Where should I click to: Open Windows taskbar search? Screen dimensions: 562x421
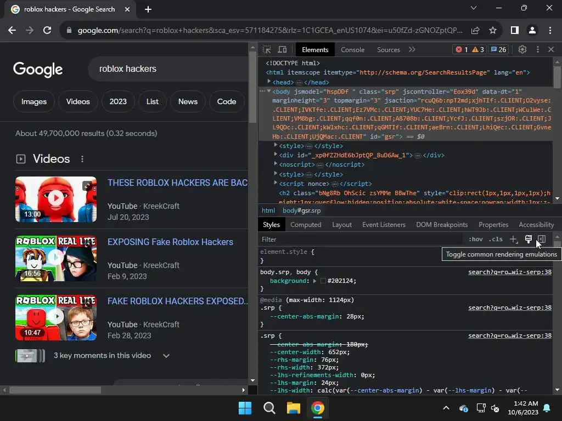(269, 408)
